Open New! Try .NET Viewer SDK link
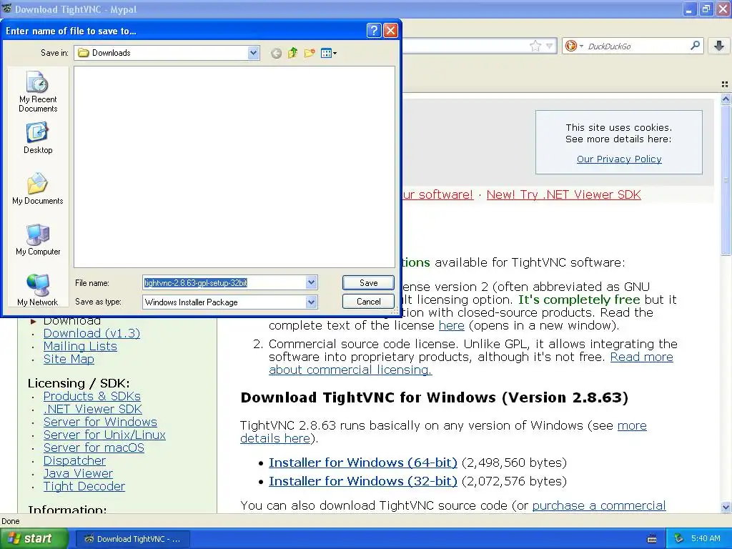Screen dimensions: 732x549 [563, 194]
